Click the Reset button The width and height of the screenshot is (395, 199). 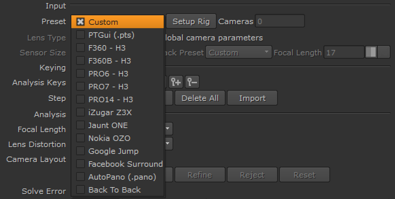[305, 175]
